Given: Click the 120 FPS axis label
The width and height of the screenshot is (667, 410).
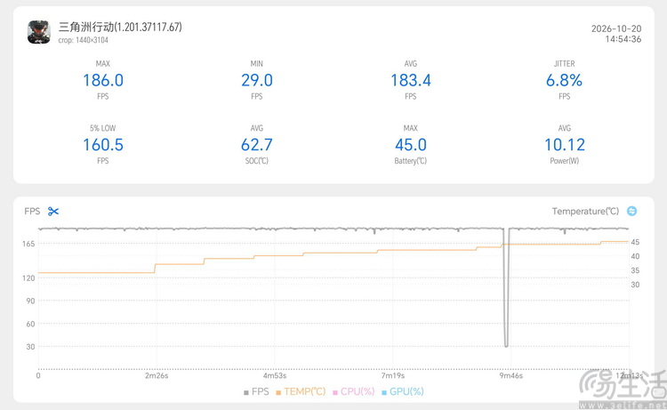Looking at the screenshot, I should pos(28,278).
